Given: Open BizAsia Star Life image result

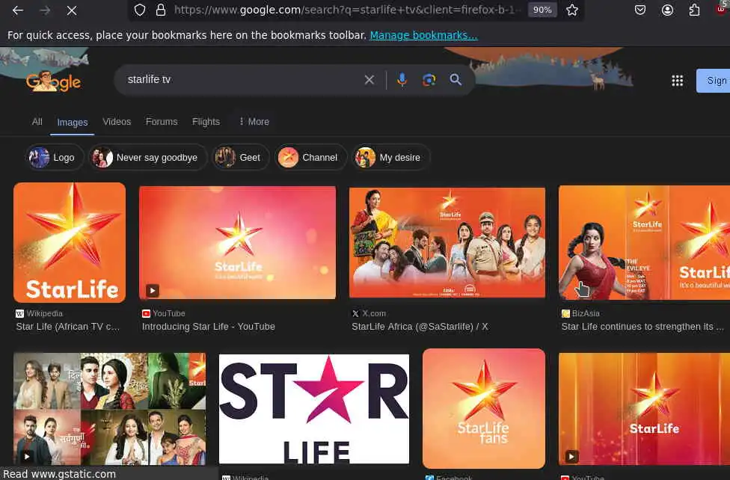Looking at the screenshot, I should point(644,242).
